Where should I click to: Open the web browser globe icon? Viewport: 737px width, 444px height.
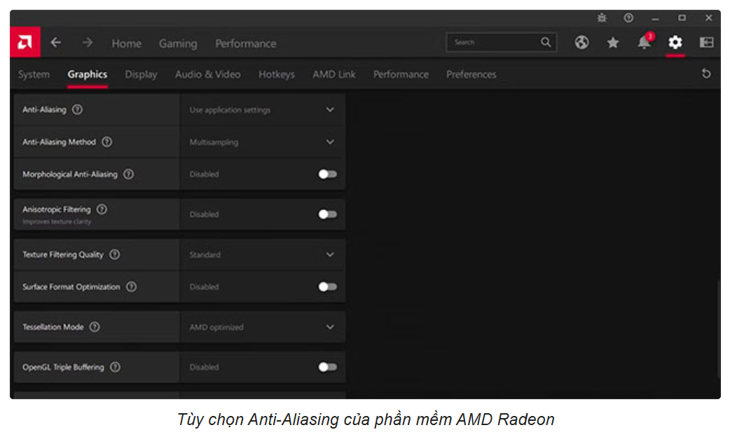[581, 43]
